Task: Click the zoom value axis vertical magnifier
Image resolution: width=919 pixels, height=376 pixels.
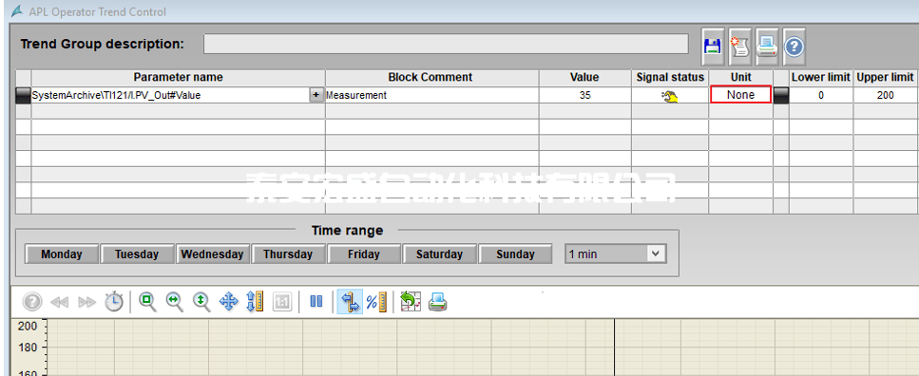Action: click(201, 302)
